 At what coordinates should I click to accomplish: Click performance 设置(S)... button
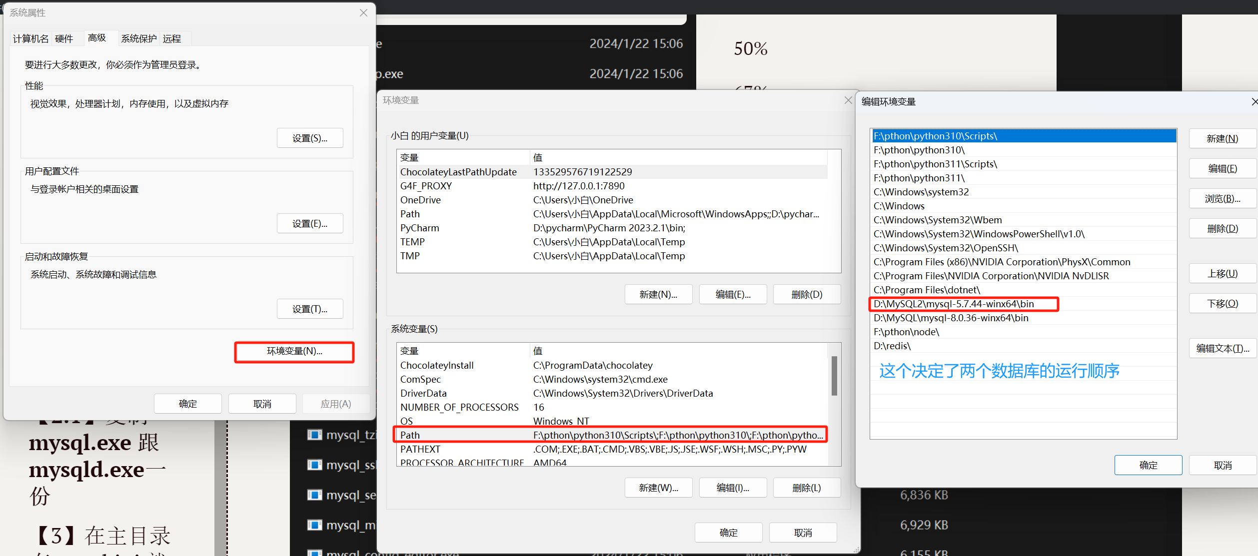[x=309, y=138]
